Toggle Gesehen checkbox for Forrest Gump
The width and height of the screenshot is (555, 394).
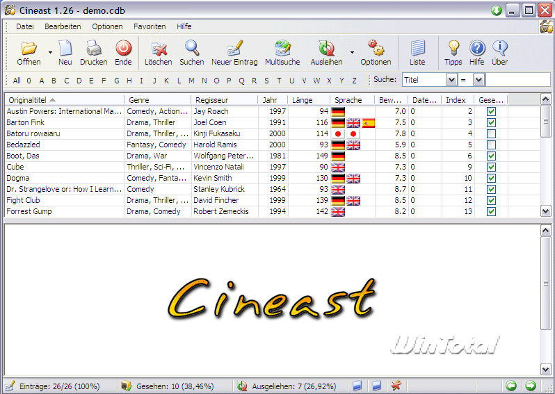click(x=491, y=211)
